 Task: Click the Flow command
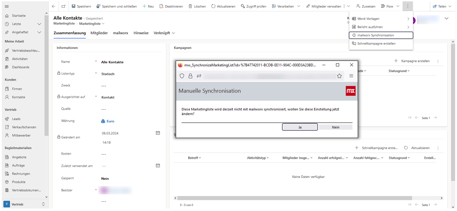(387, 6)
